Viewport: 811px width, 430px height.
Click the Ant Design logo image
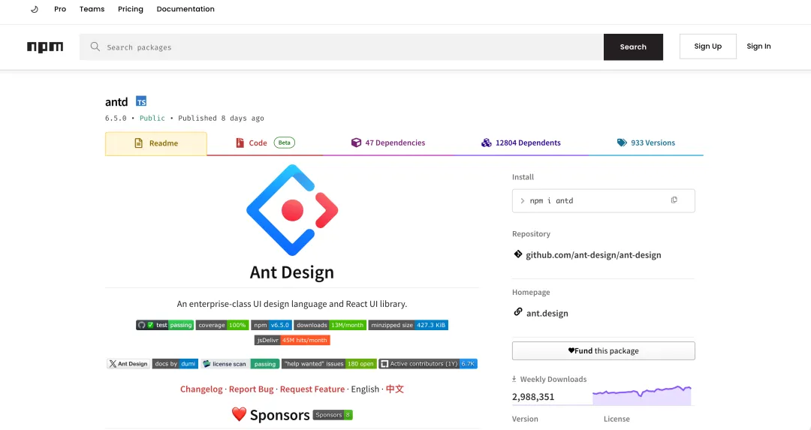tap(292, 210)
